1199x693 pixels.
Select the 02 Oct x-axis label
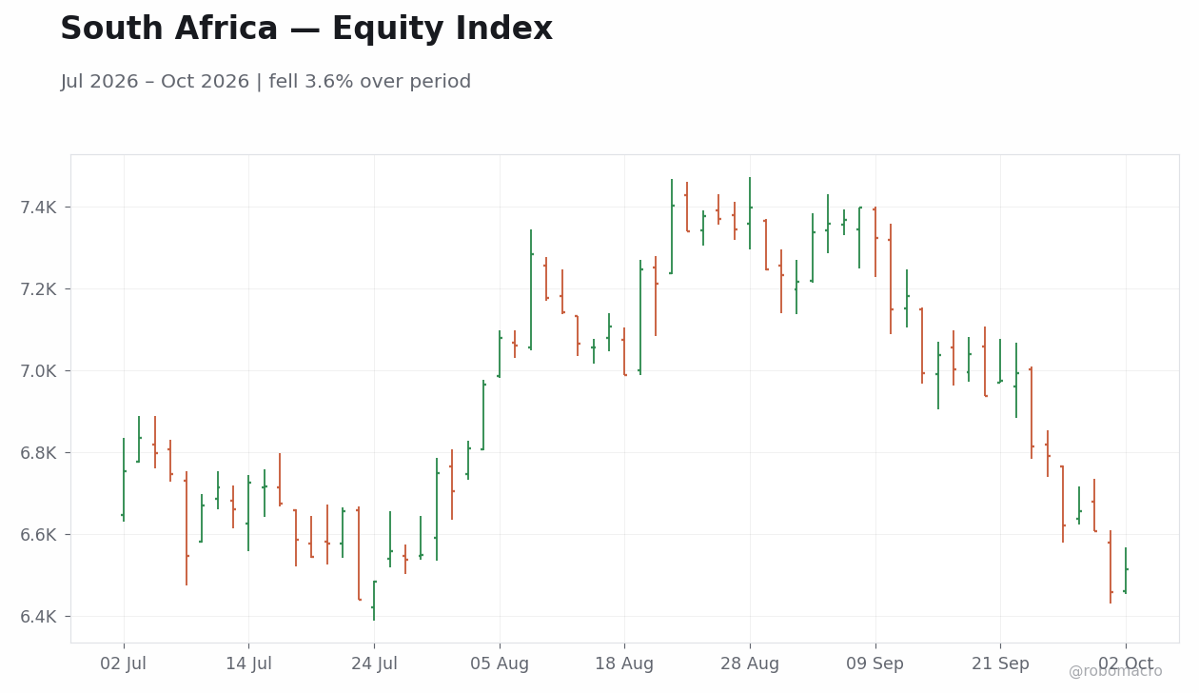coord(1126,664)
